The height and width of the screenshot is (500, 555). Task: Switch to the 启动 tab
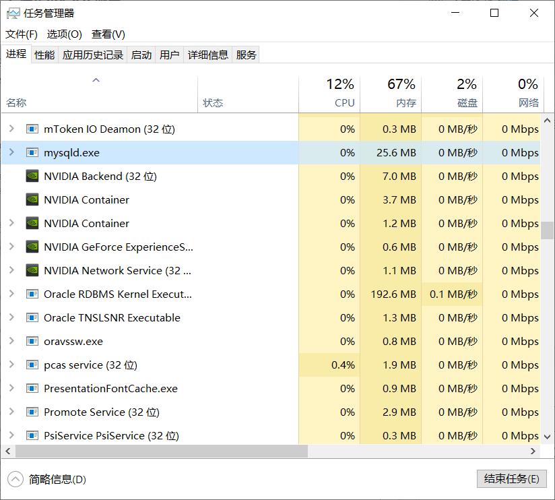141,55
